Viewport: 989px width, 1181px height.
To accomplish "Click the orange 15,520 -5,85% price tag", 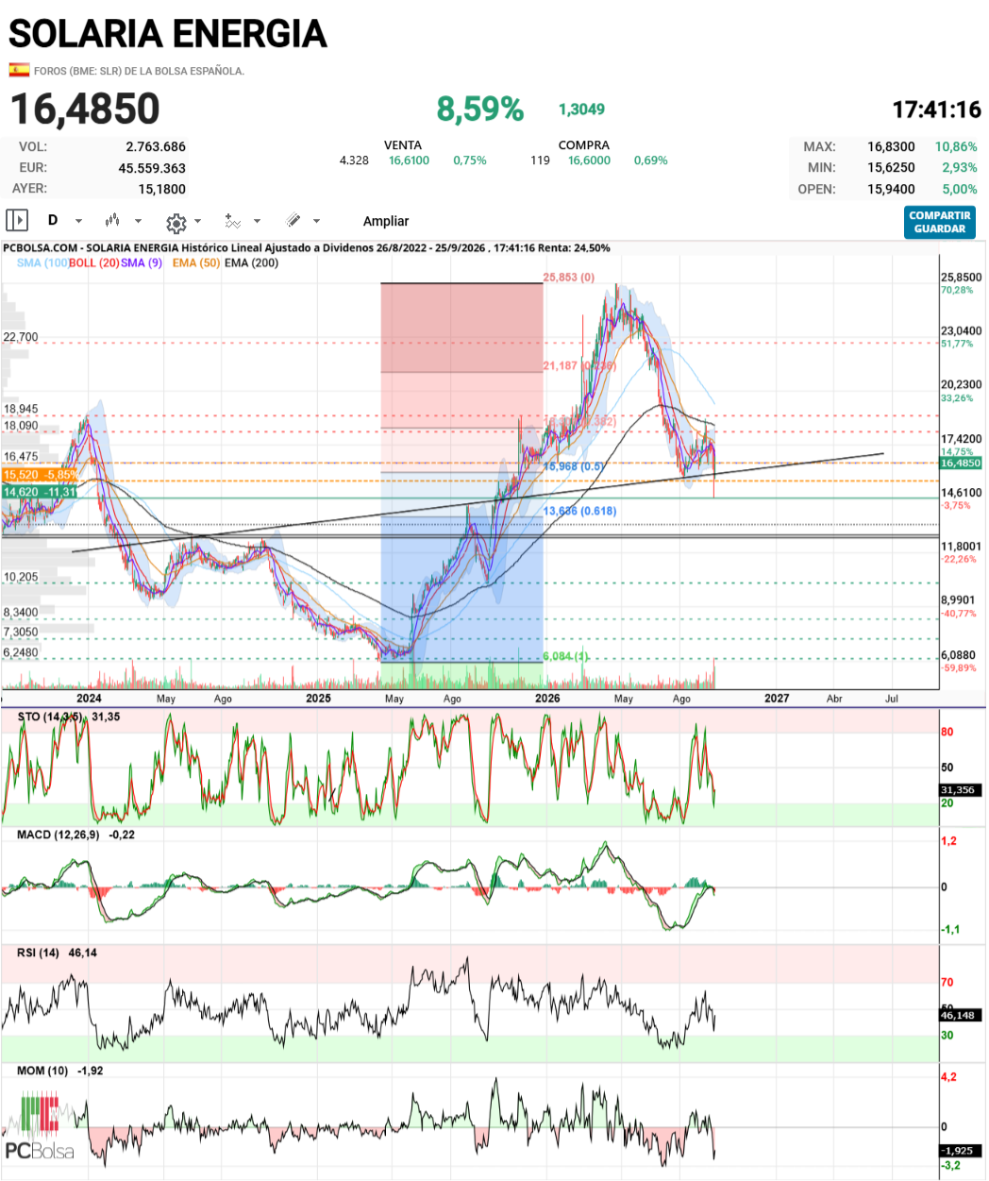I will (x=40, y=475).
